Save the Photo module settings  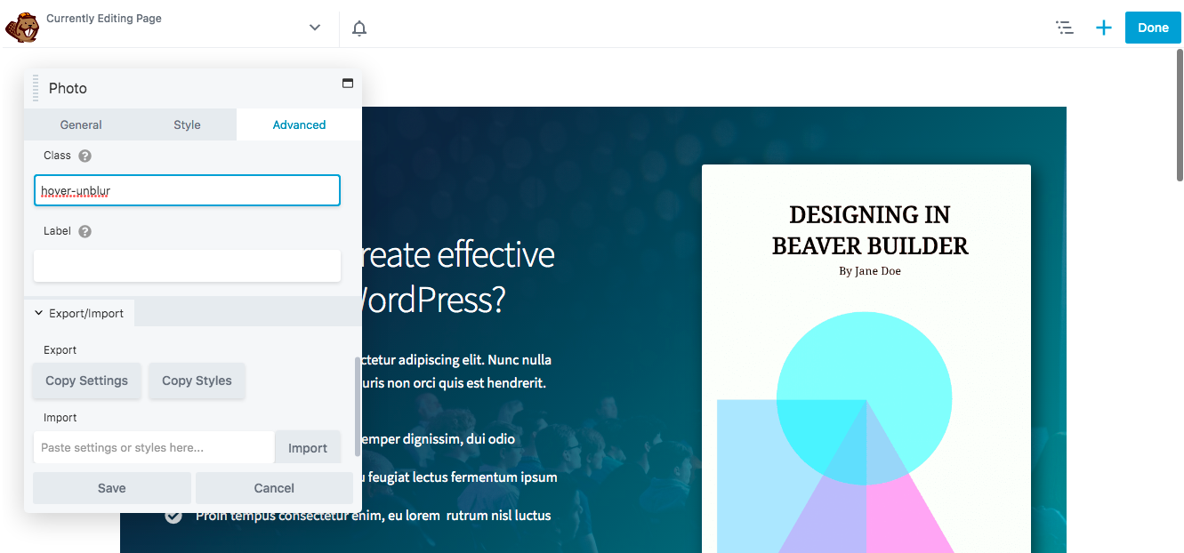pyautogui.click(x=111, y=487)
